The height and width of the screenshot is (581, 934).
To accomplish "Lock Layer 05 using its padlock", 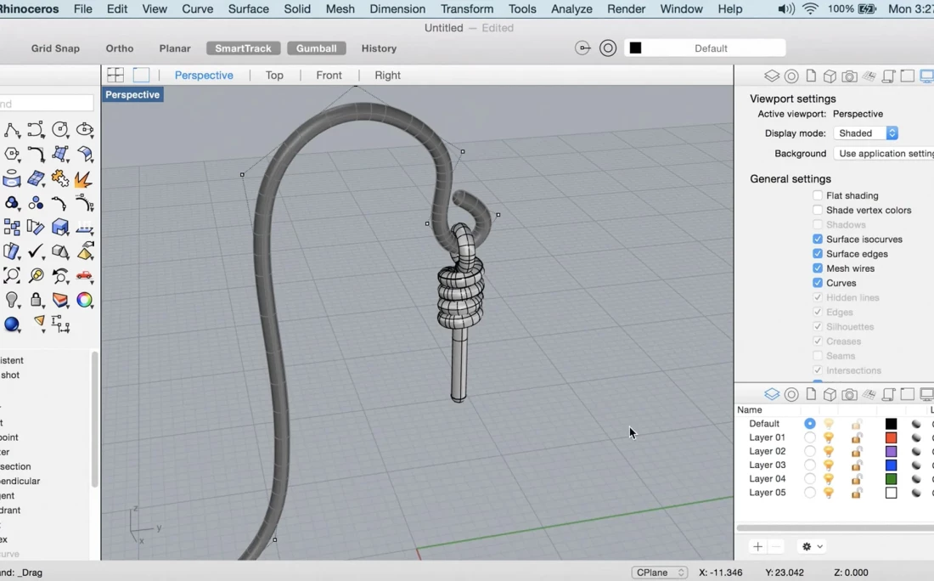I will tap(857, 492).
